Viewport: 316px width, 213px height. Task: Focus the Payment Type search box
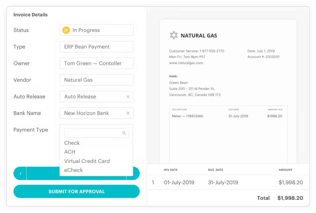click(x=96, y=133)
